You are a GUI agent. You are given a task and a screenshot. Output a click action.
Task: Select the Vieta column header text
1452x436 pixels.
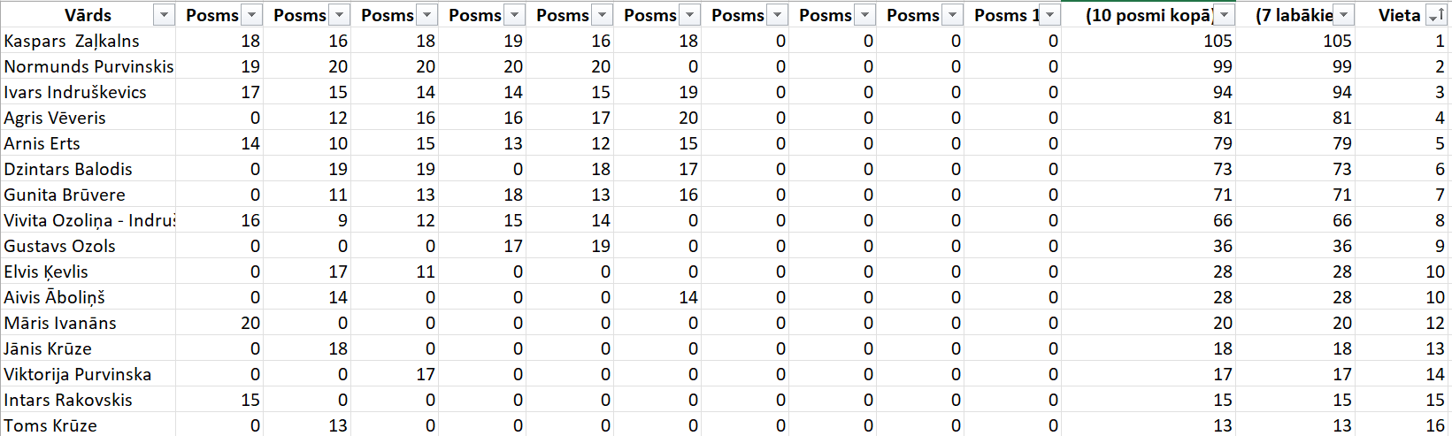pyautogui.click(x=1399, y=15)
